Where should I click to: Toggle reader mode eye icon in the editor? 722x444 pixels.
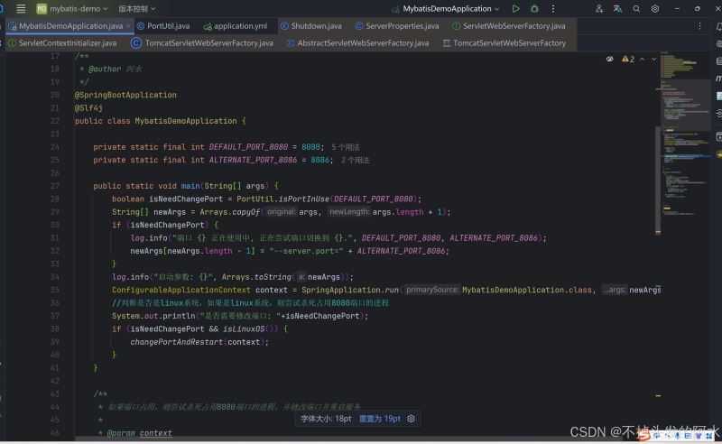(x=610, y=59)
